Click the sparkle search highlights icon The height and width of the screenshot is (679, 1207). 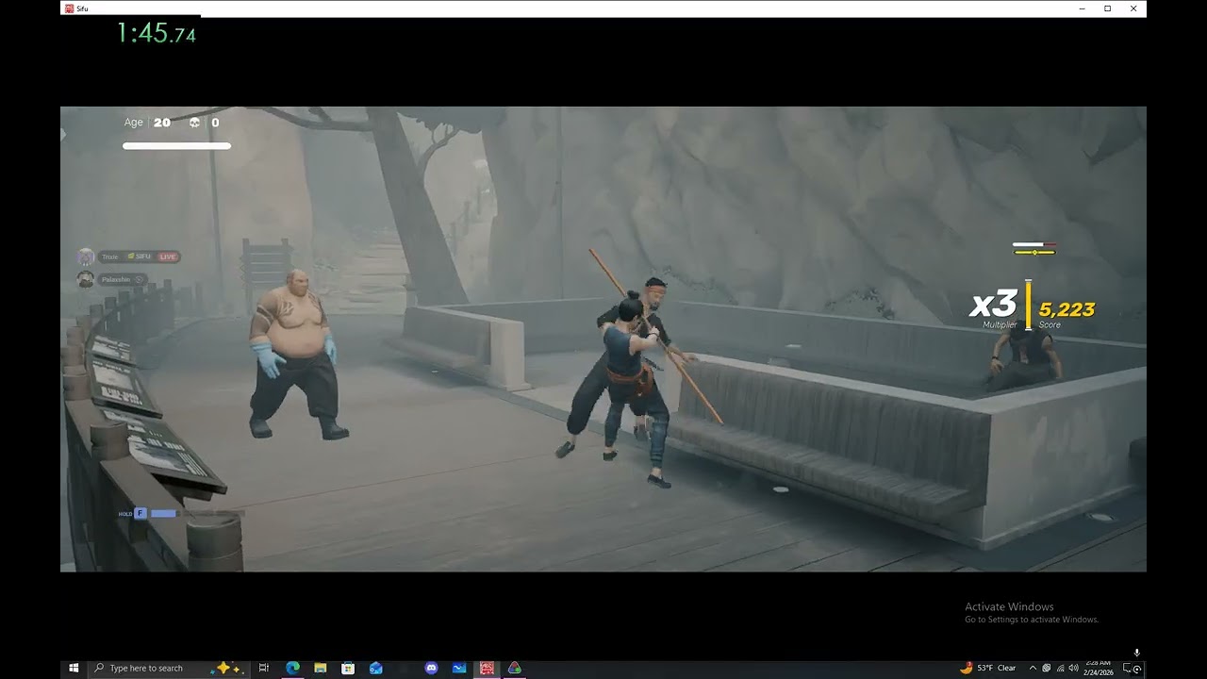tap(228, 667)
